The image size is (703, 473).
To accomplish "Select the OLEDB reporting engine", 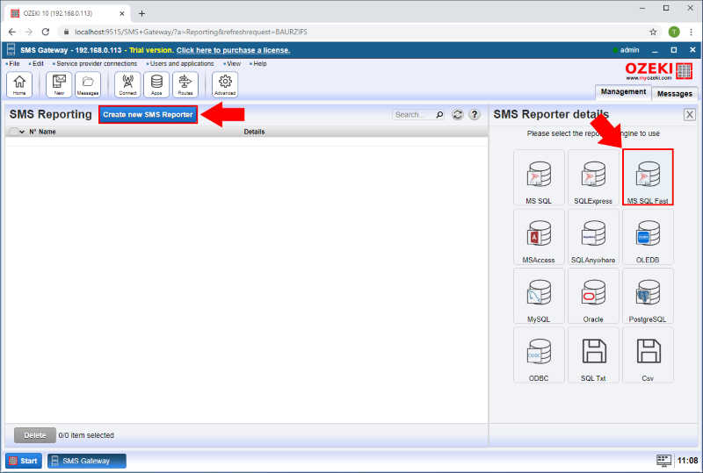I will 648,237.
